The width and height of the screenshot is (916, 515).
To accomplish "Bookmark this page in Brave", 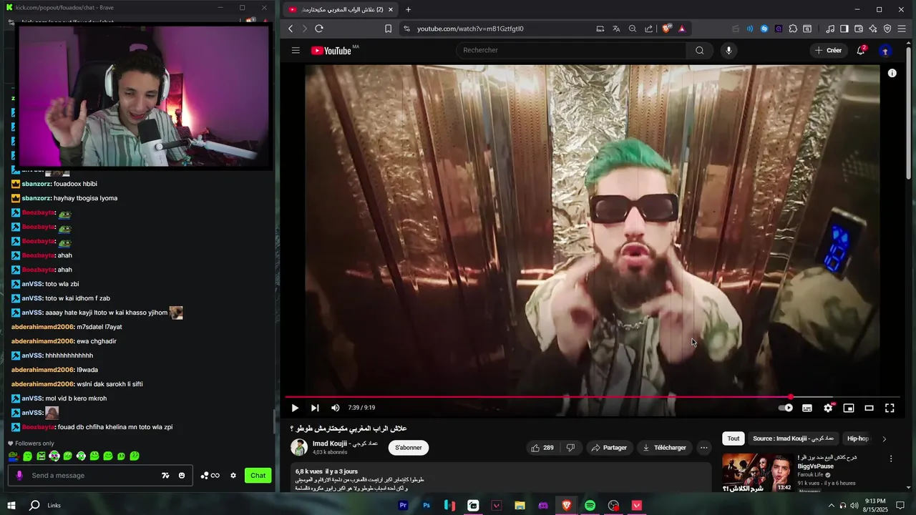I will pos(388,29).
